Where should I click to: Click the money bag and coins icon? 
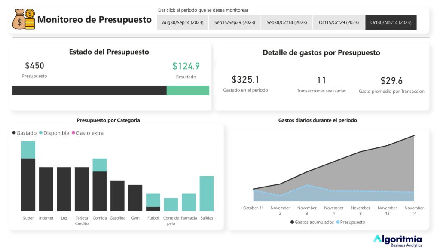tap(24, 20)
